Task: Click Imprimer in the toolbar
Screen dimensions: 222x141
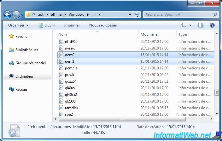Action: 72,25
